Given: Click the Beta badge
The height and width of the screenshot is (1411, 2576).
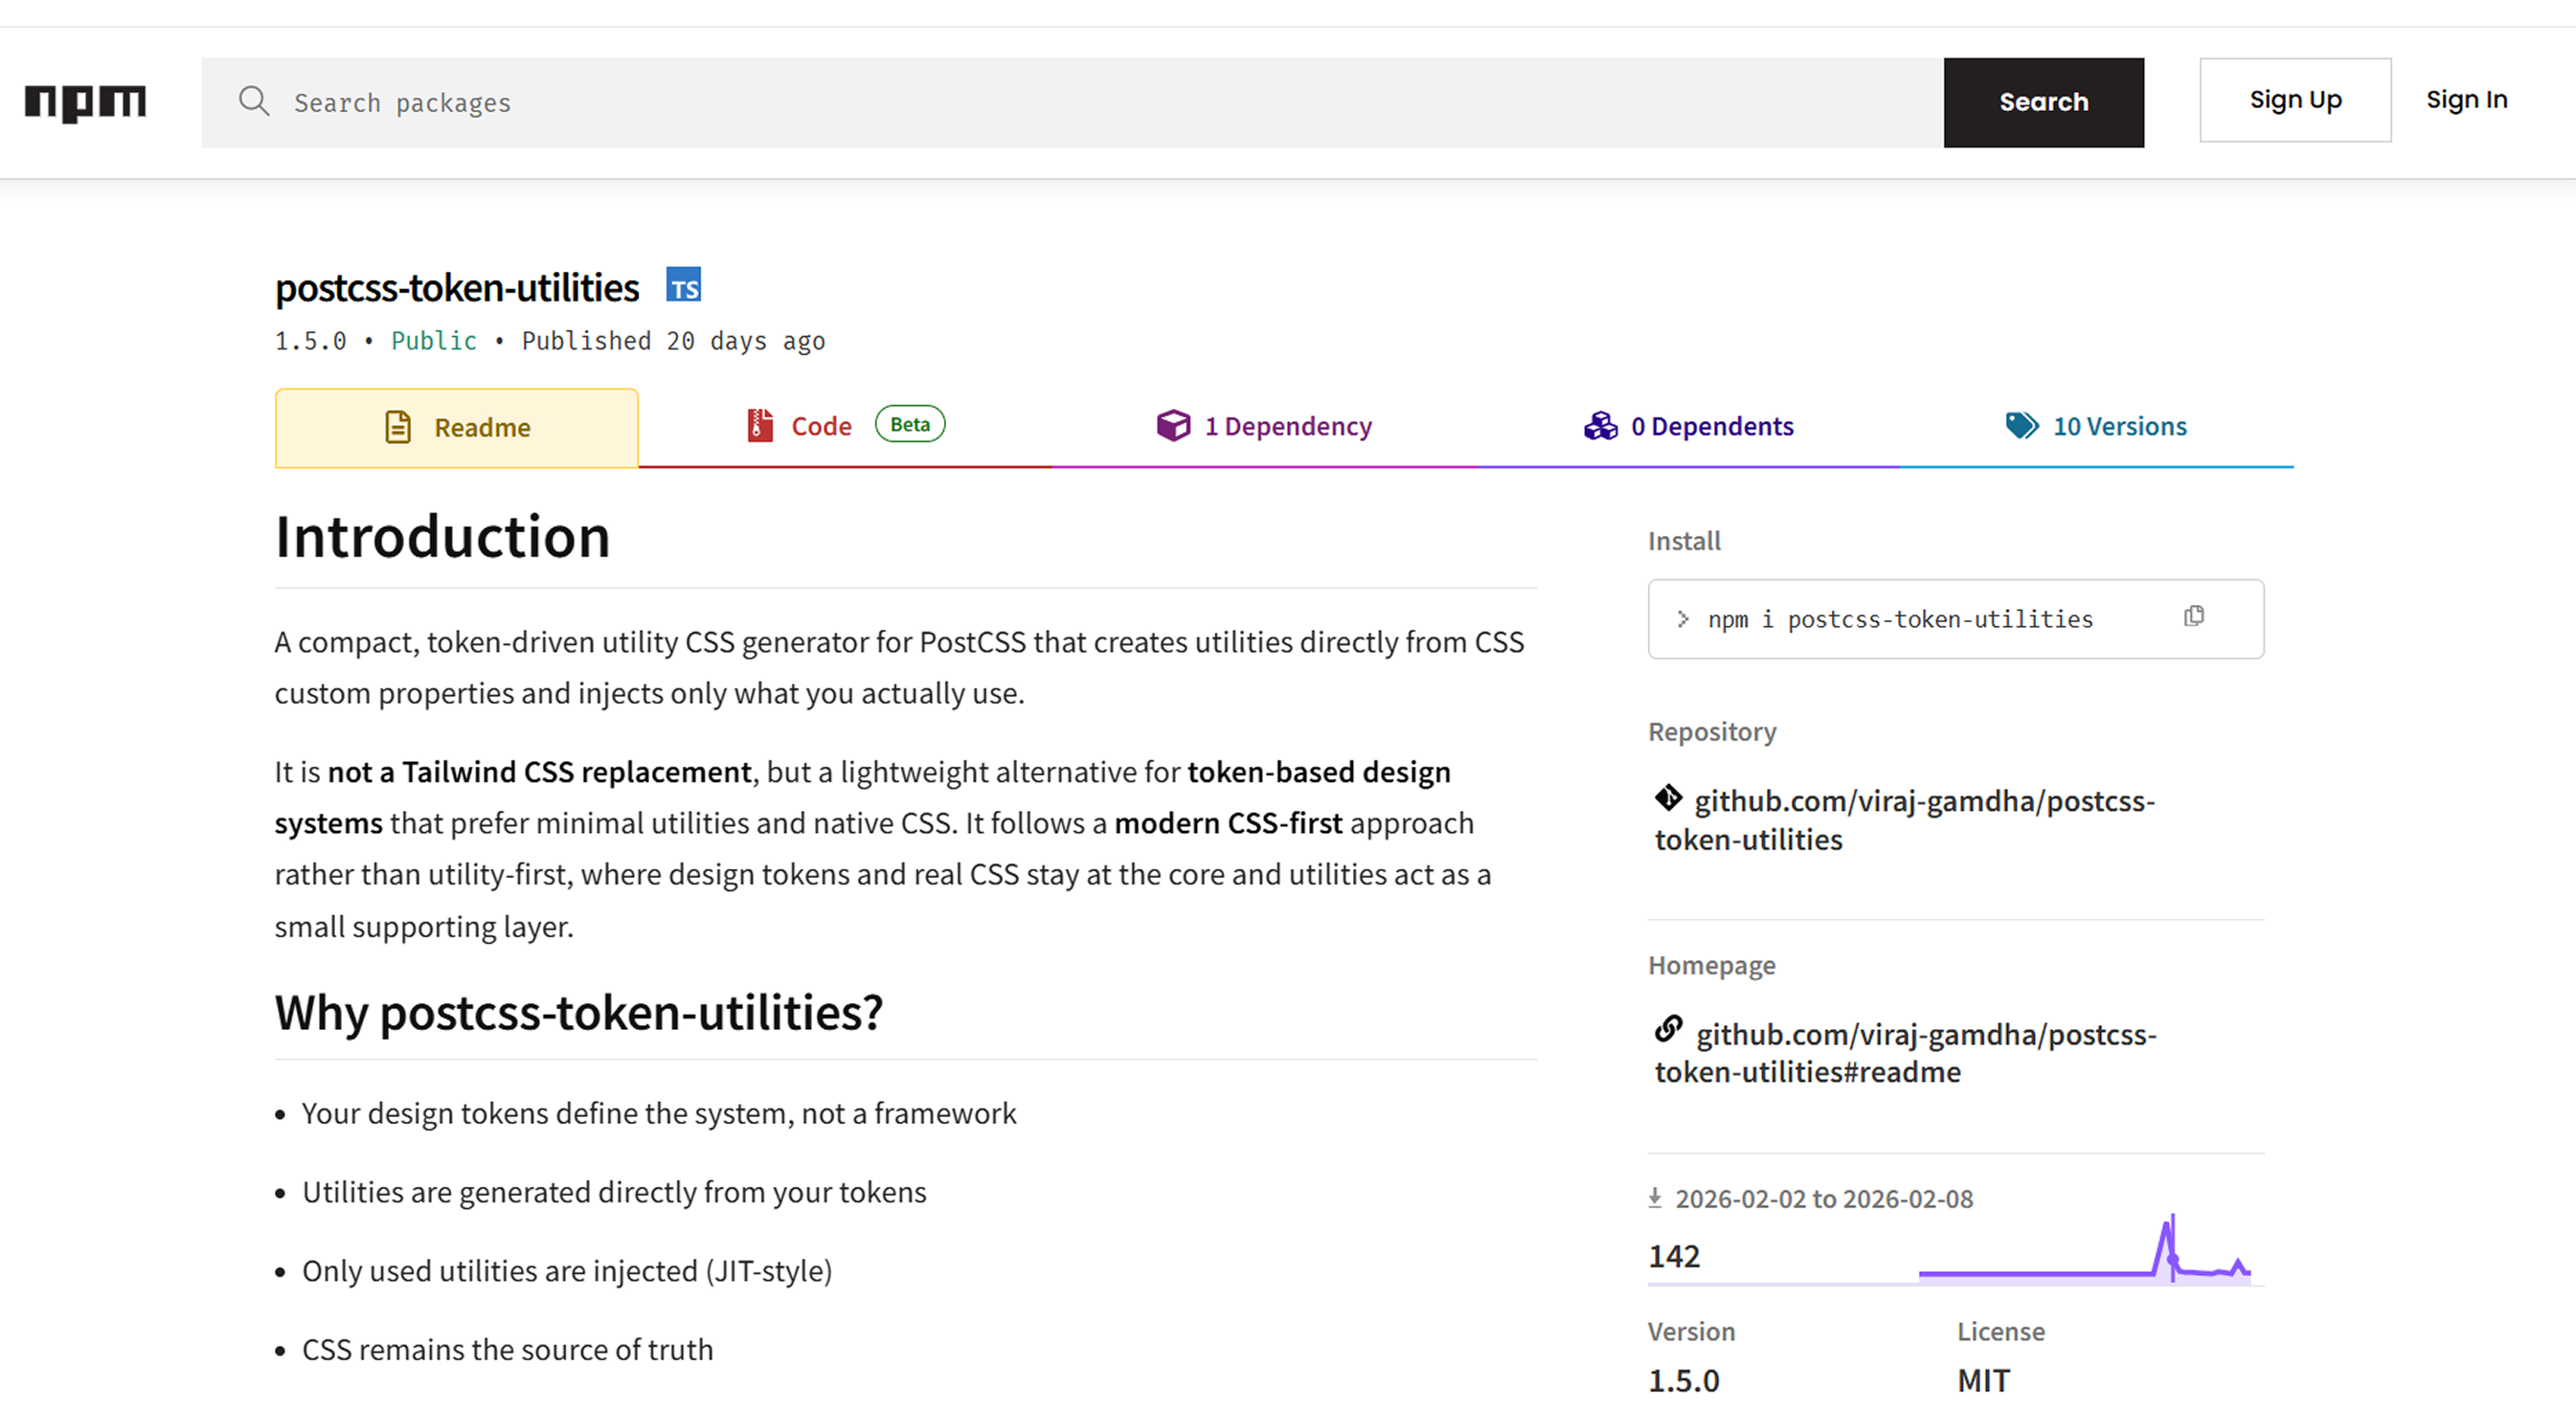Looking at the screenshot, I should point(910,424).
